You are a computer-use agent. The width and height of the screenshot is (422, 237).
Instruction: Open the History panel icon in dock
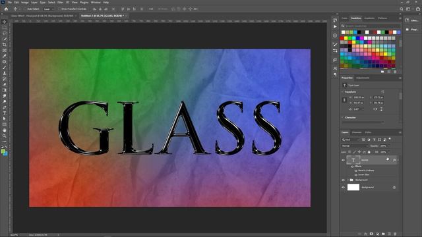[335, 20]
